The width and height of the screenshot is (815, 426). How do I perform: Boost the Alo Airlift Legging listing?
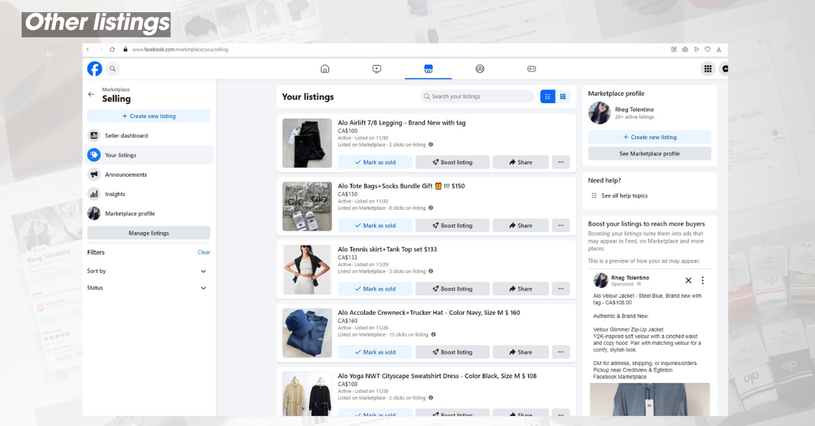[x=452, y=162]
